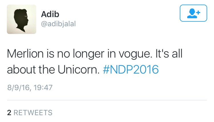The width and height of the screenshot is (214, 122).
Task: Click the display name Adib
Action: coord(50,14)
